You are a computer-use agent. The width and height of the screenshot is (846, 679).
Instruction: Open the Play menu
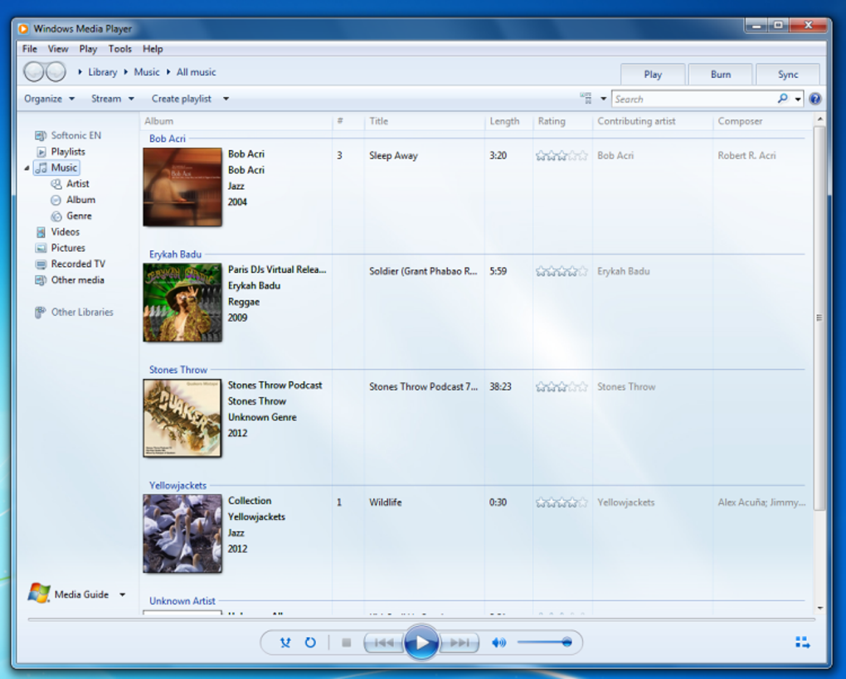[88, 49]
